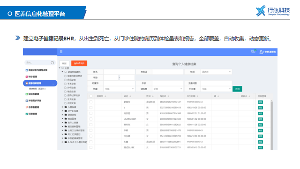
Task: Click the 数据分析与领导决策 sidebar icon
Action: coord(27,70)
